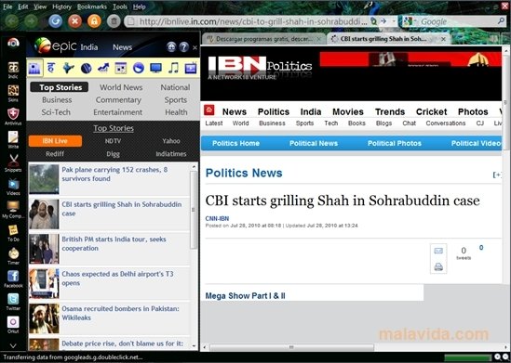The width and height of the screenshot is (511, 363).
Task: Click the Mega Show Part I & II link
Action: point(245,296)
